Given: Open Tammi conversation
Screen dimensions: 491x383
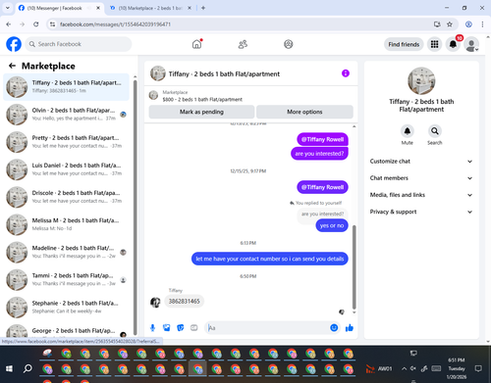Looking at the screenshot, I should tap(66, 279).
